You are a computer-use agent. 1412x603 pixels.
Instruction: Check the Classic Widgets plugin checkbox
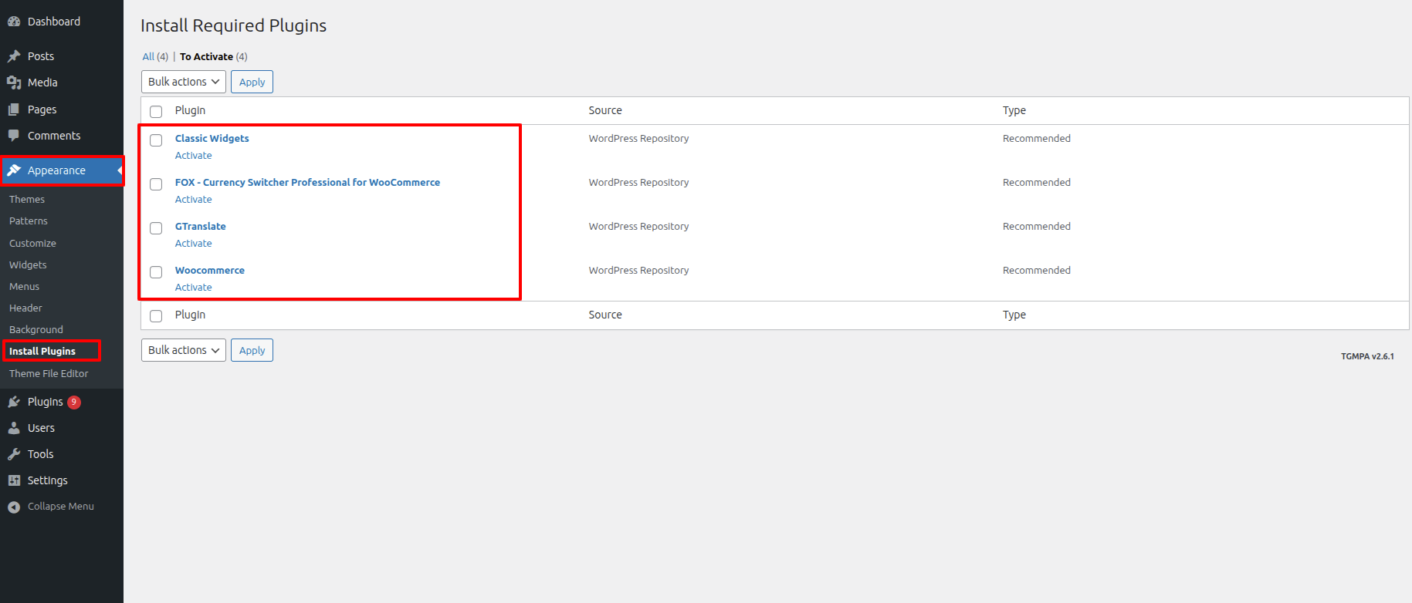pyautogui.click(x=156, y=140)
